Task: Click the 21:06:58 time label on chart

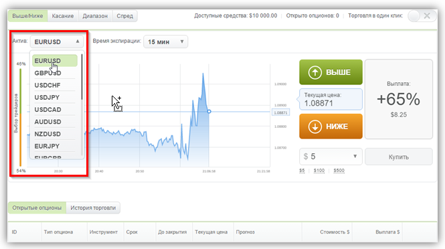Action: coord(209,171)
